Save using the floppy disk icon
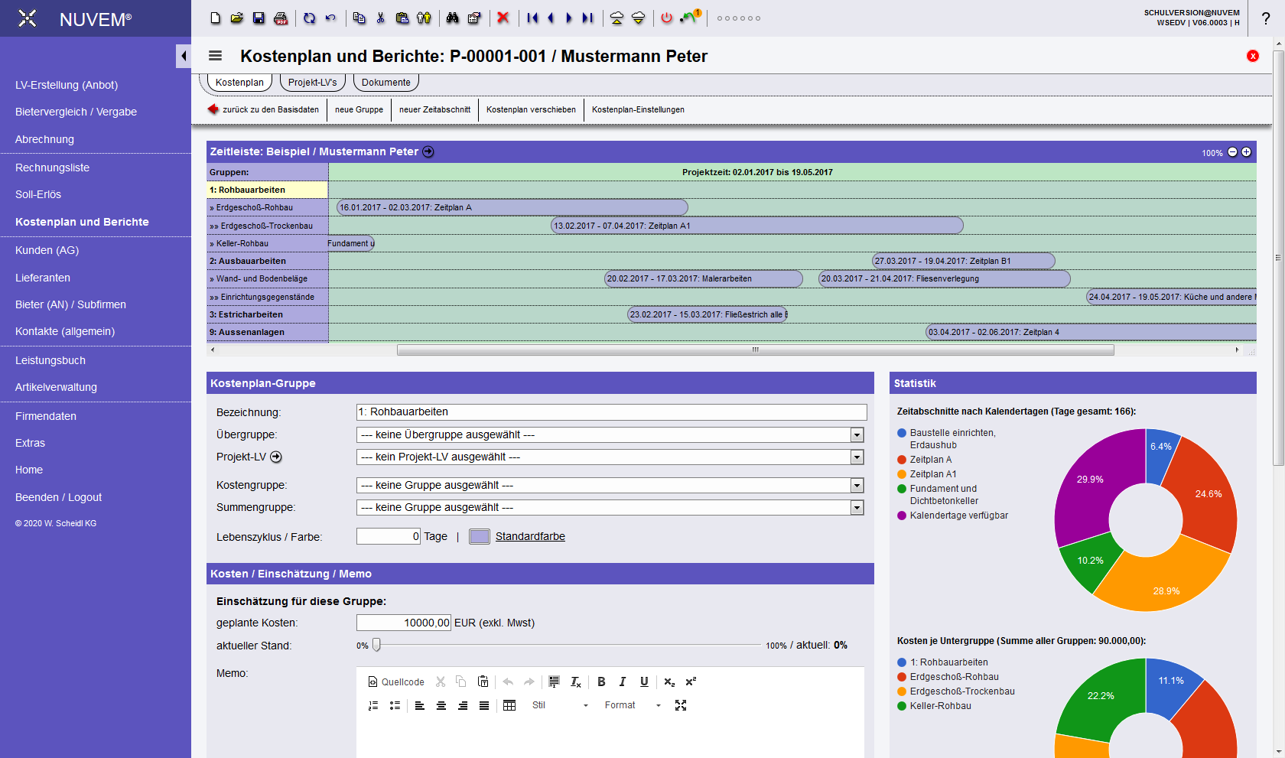This screenshot has width=1285, height=758. (259, 18)
